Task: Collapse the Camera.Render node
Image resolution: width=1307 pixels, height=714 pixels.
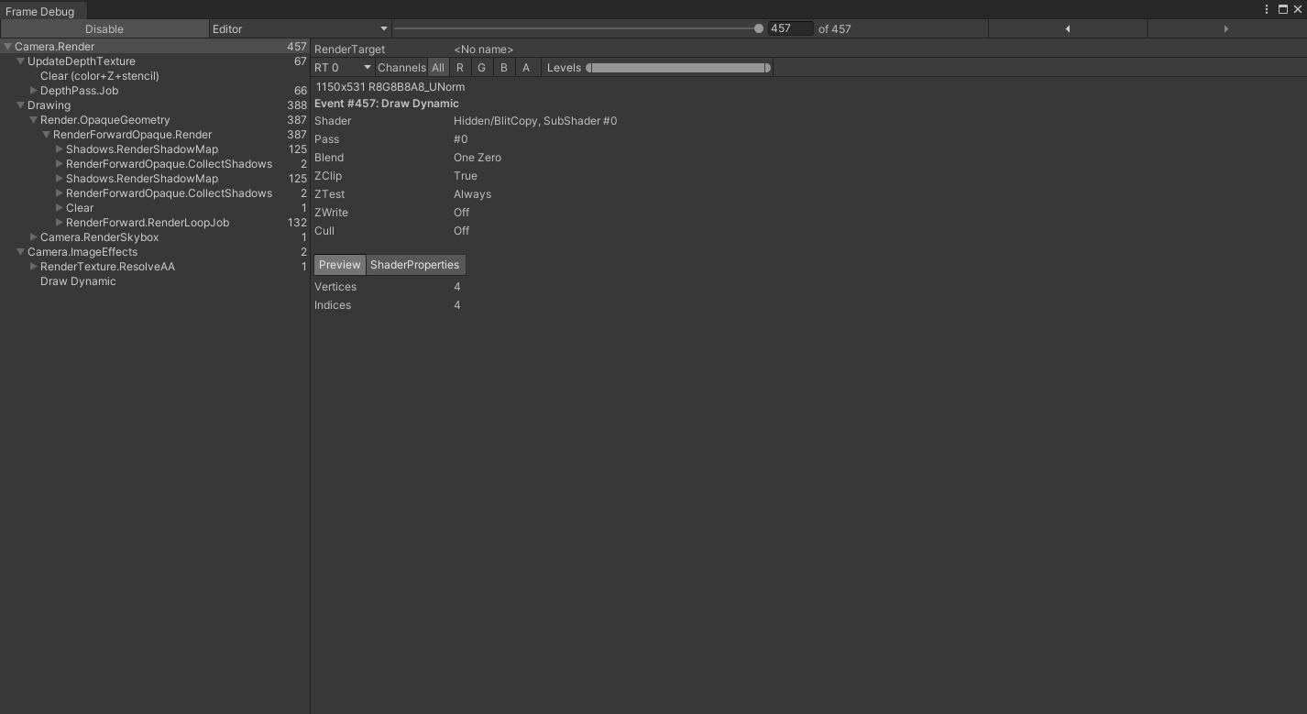Action: coord(7,47)
